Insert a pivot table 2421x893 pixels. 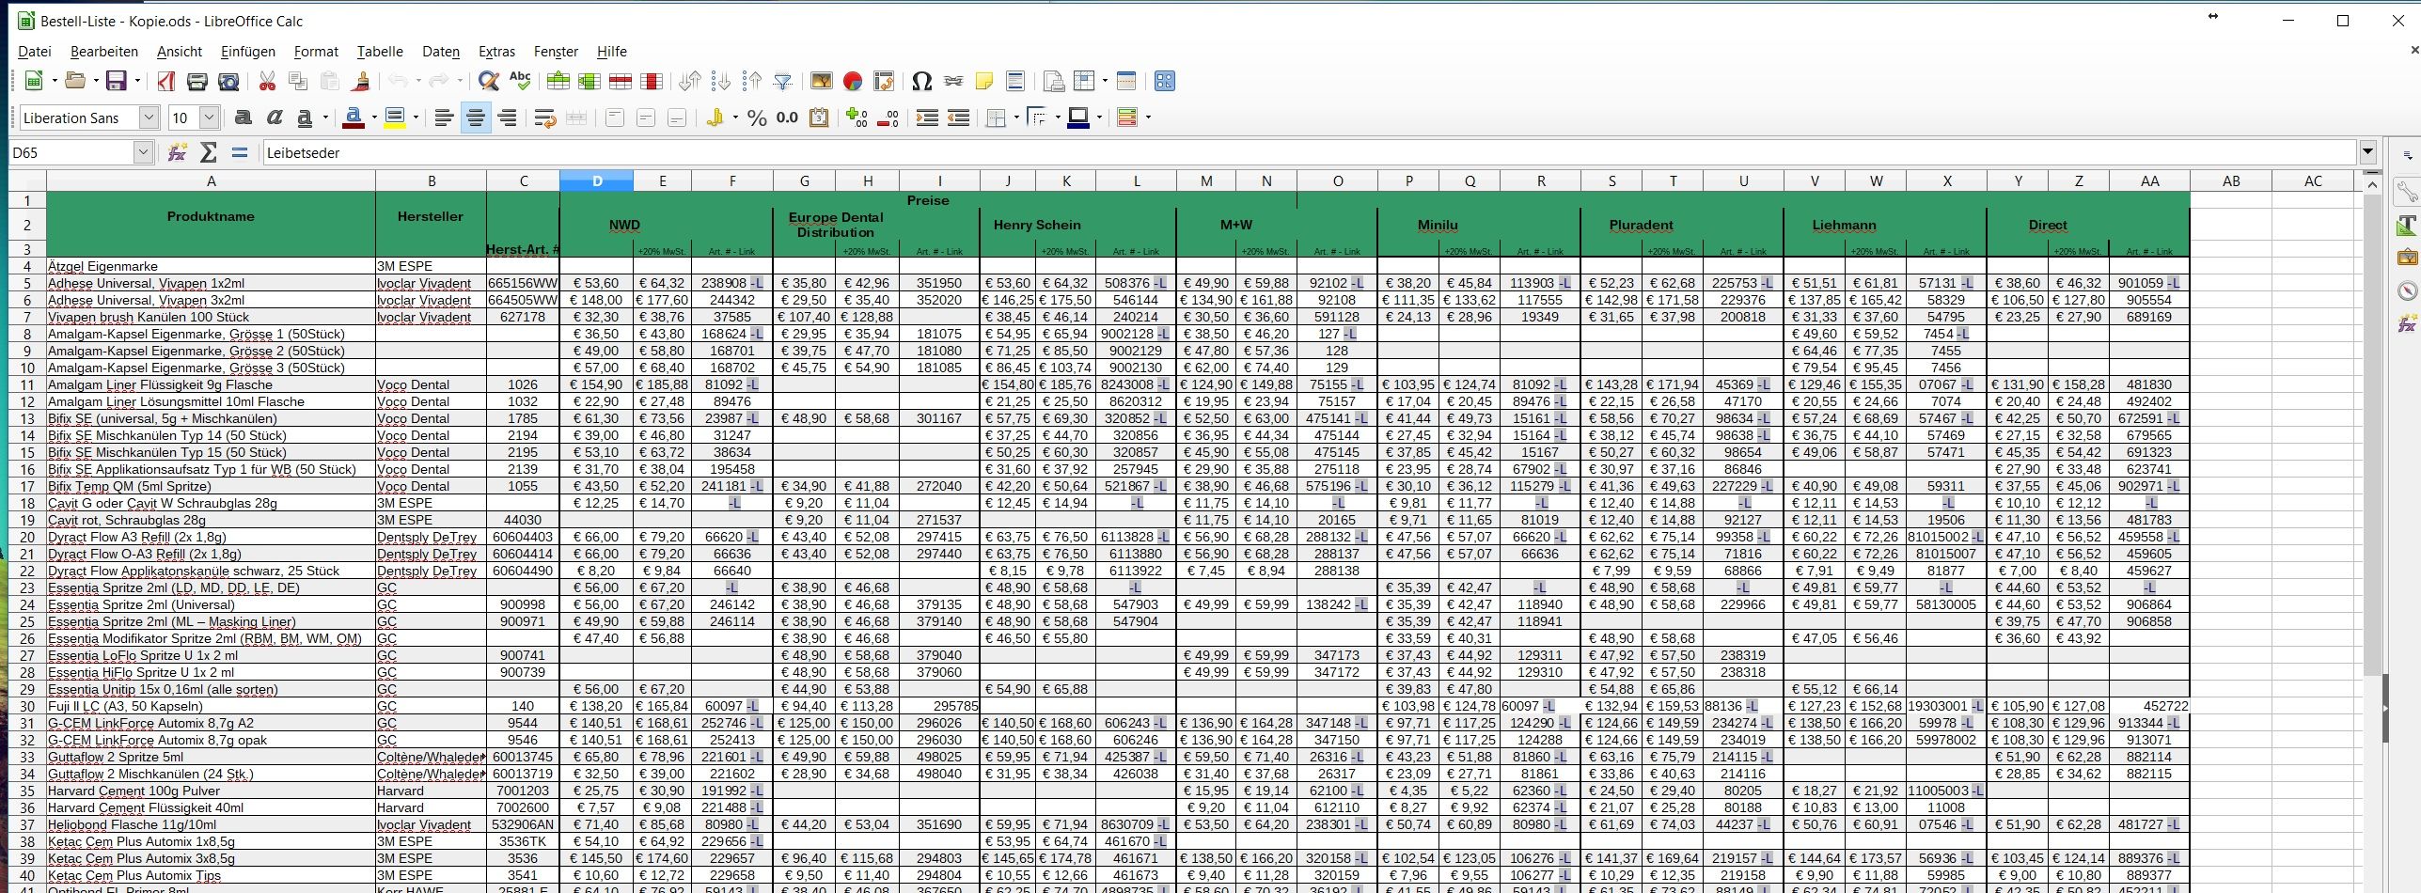[x=884, y=82]
